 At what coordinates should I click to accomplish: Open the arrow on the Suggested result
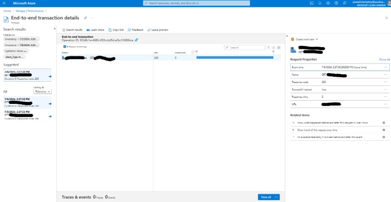(x=50, y=77)
